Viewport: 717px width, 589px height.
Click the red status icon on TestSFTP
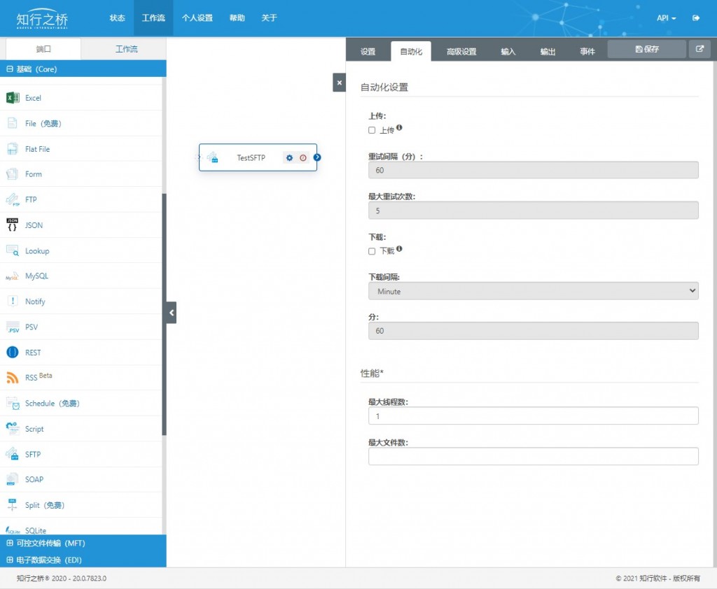click(x=302, y=157)
